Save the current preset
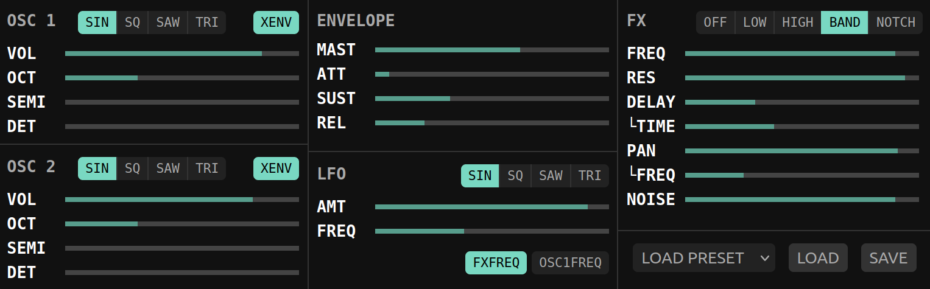The width and height of the screenshot is (930, 289). pos(889,258)
